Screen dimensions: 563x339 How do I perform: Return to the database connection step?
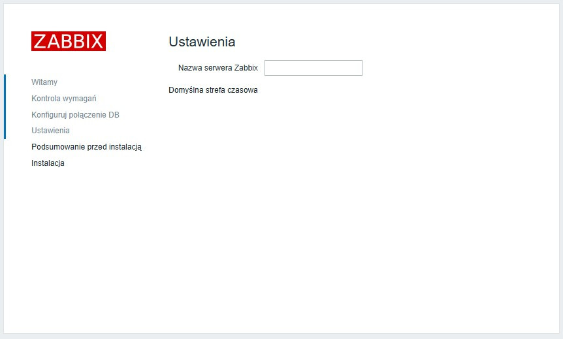[x=75, y=115]
